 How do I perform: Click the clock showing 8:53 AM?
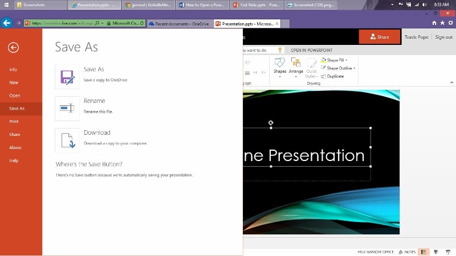click(x=441, y=5)
